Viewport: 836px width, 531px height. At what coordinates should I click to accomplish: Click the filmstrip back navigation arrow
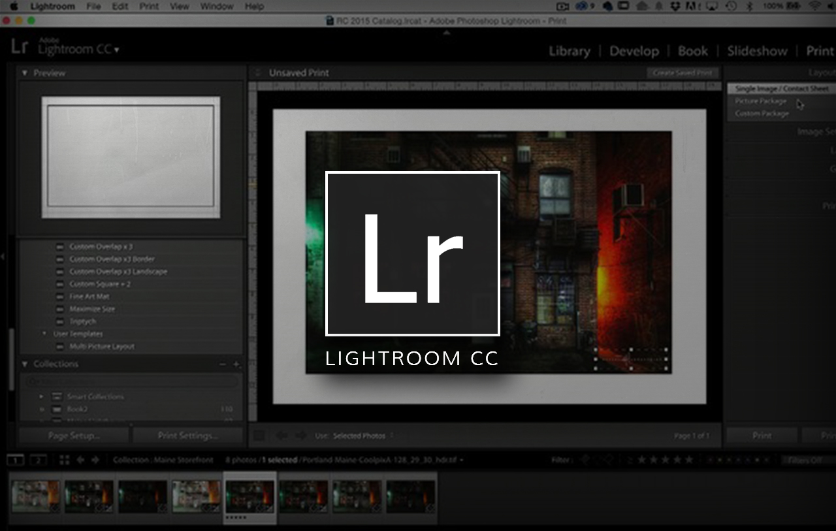coord(80,460)
